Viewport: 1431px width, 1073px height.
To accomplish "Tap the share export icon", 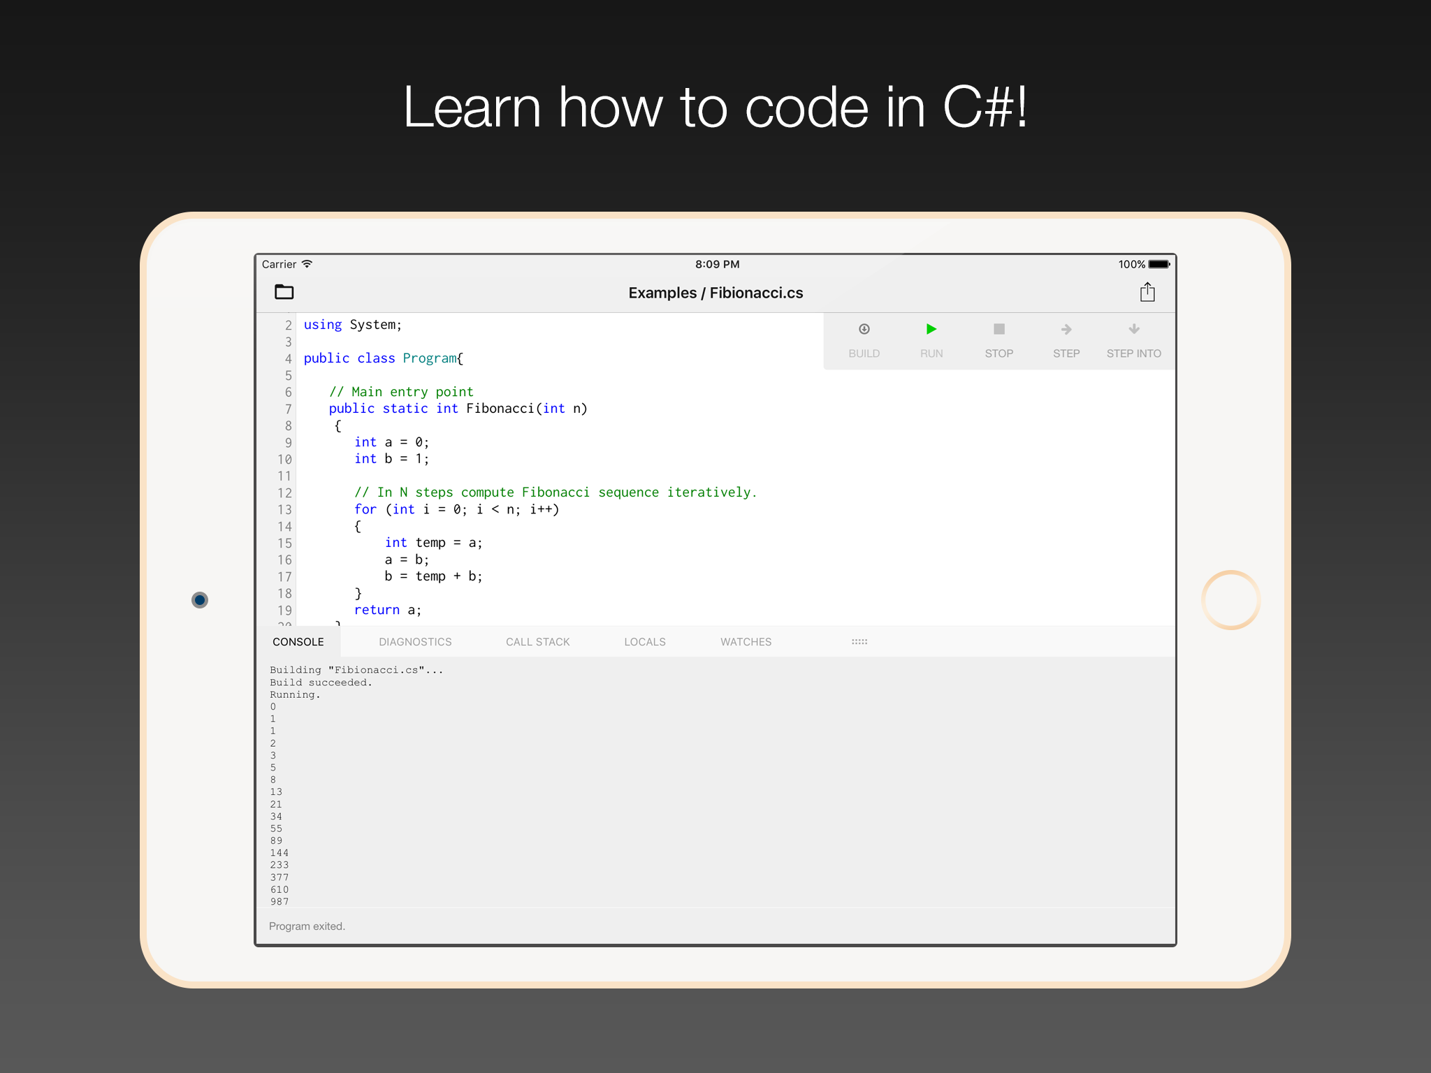I will pos(1147,292).
